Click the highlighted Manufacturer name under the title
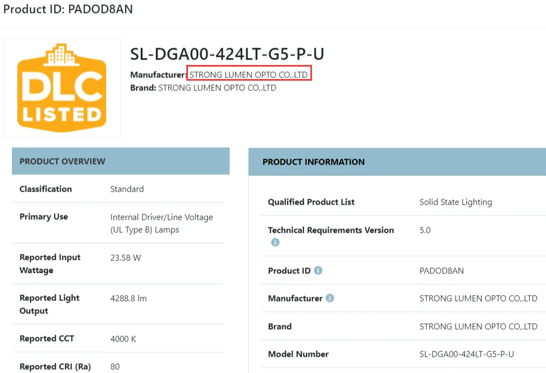The height and width of the screenshot is (373, 546). tap(249, 75)
